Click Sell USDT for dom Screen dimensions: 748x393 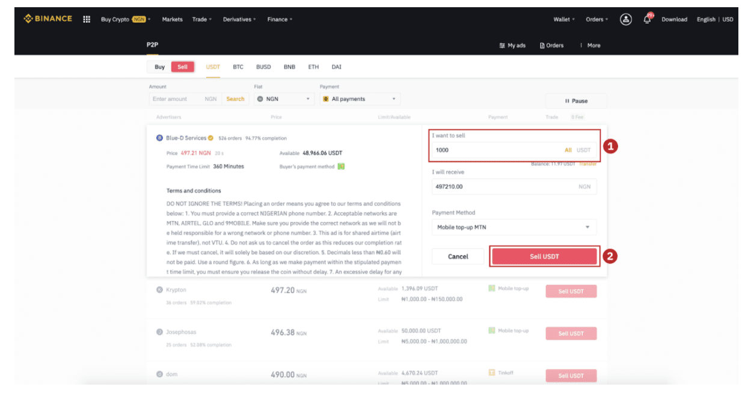point(571,376)
